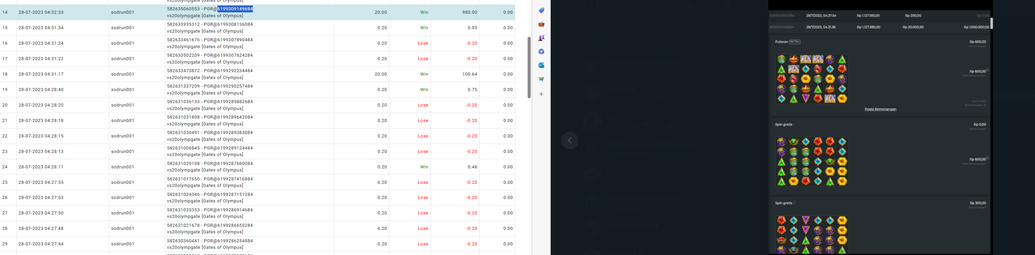
Task: Click timestamp 28-07-2023 04:31:24
Action: tap(41, 43)
